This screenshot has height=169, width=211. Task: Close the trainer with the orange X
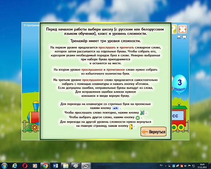click(182, 29)
